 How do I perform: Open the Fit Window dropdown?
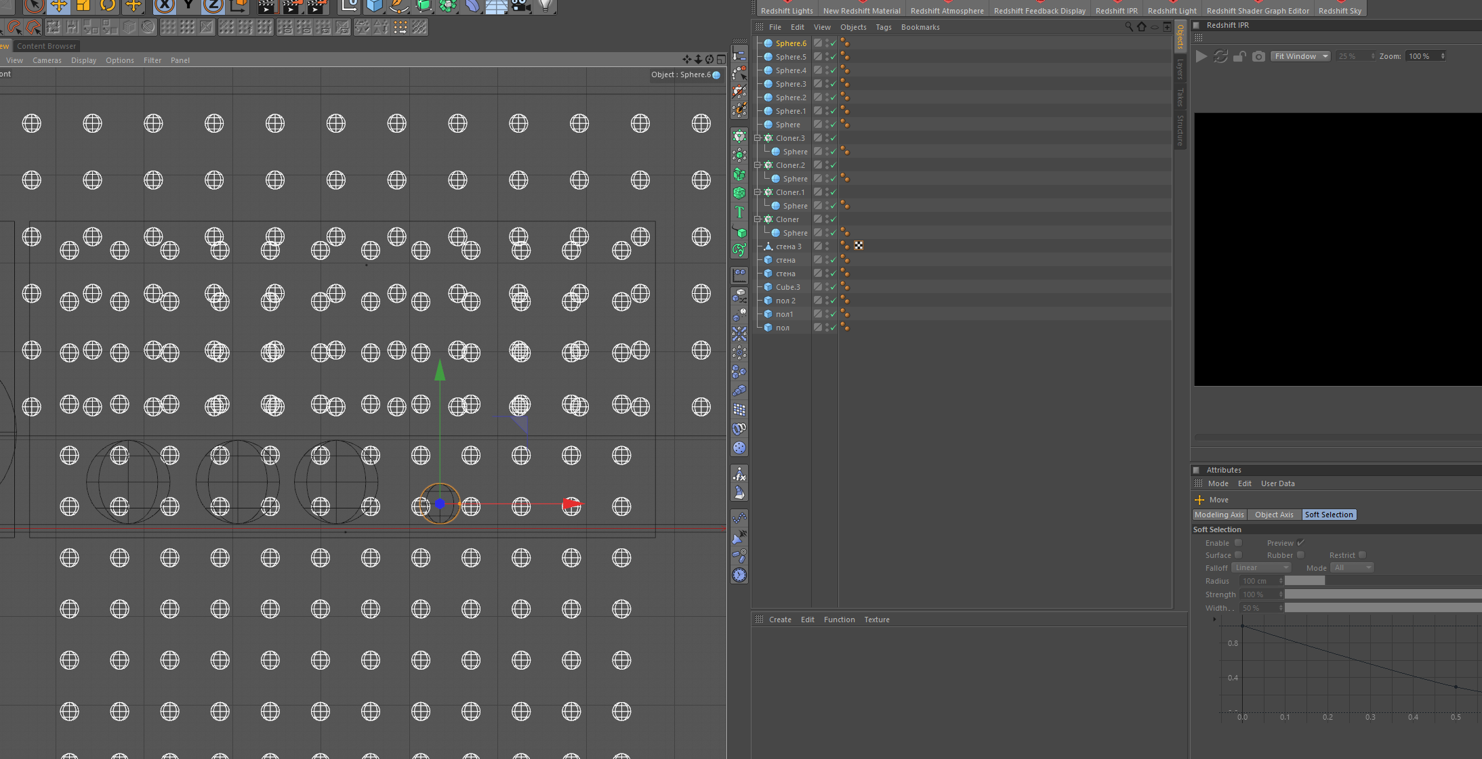click(x=1300, y=56)
